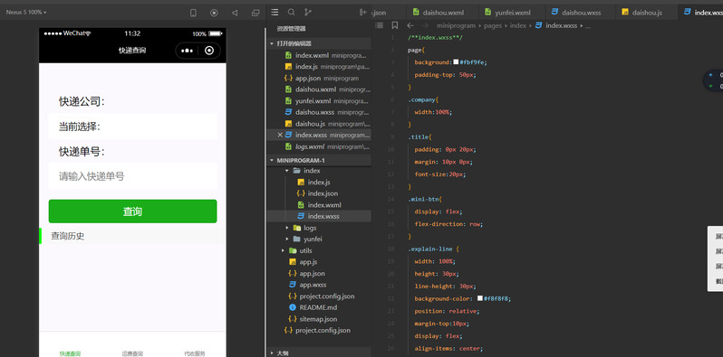Click the 请输入快递单号 input field
This screenshot has width=723, height=357.
[x=133, y=176]
